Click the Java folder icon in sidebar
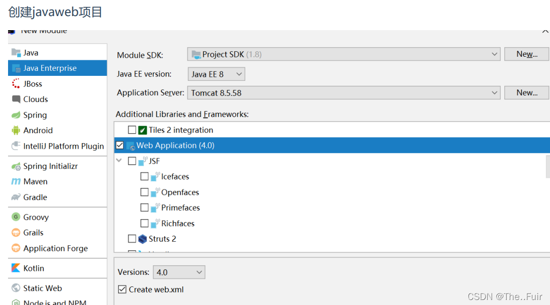This screenshot has height=305, width=550. click(16, 53)
